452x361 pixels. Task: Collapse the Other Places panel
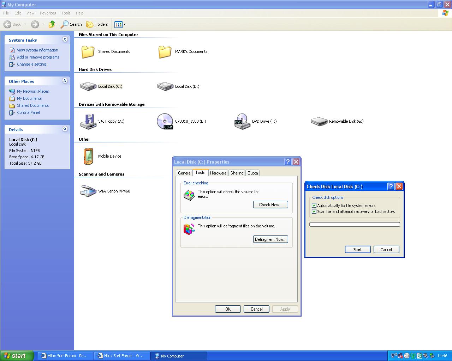coord(65,81)
